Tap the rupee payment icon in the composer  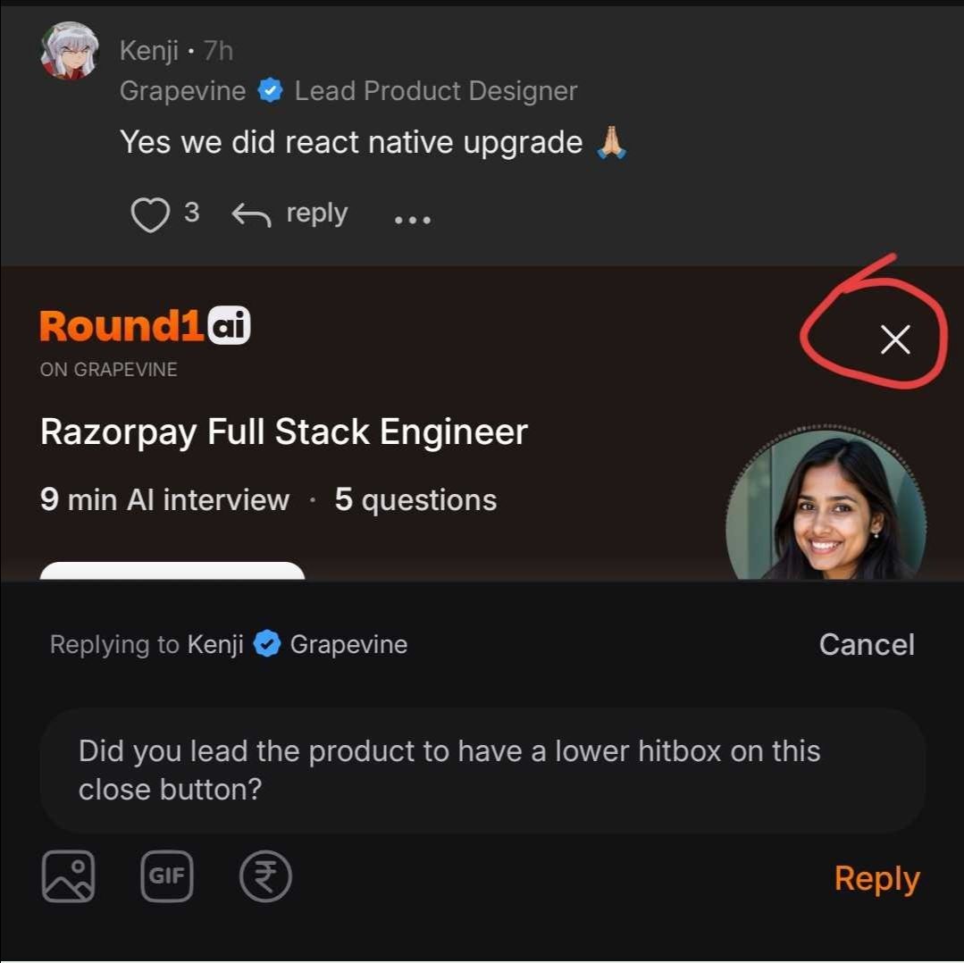click(265, 876)
